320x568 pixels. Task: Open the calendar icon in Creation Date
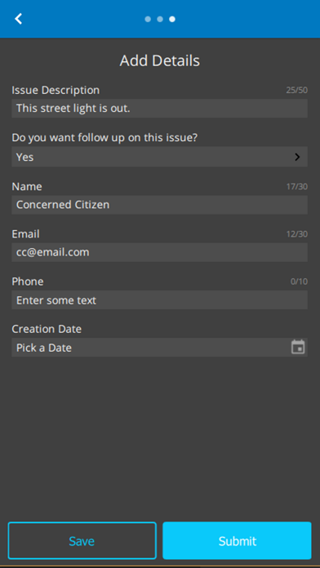[x=298, y=347]
